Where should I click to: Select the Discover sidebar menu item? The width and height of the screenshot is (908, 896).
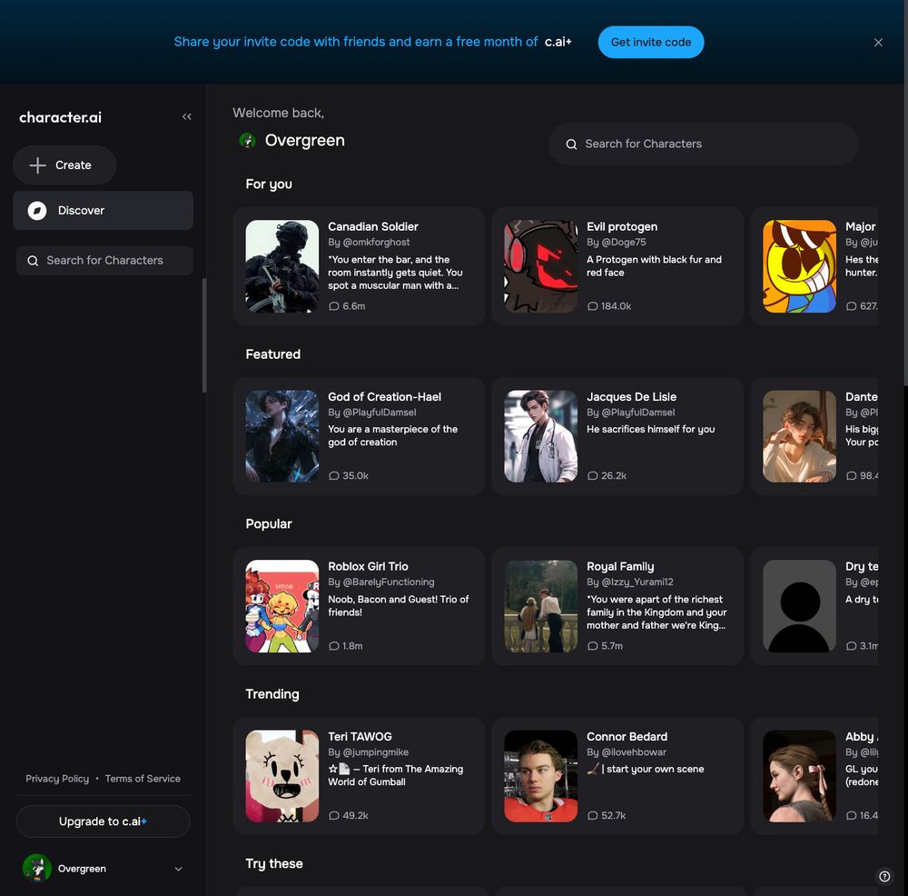103,210
